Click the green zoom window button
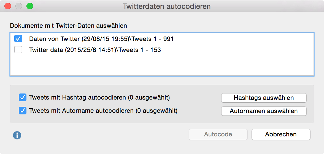The image size is (324, 154). pos(29,6)
